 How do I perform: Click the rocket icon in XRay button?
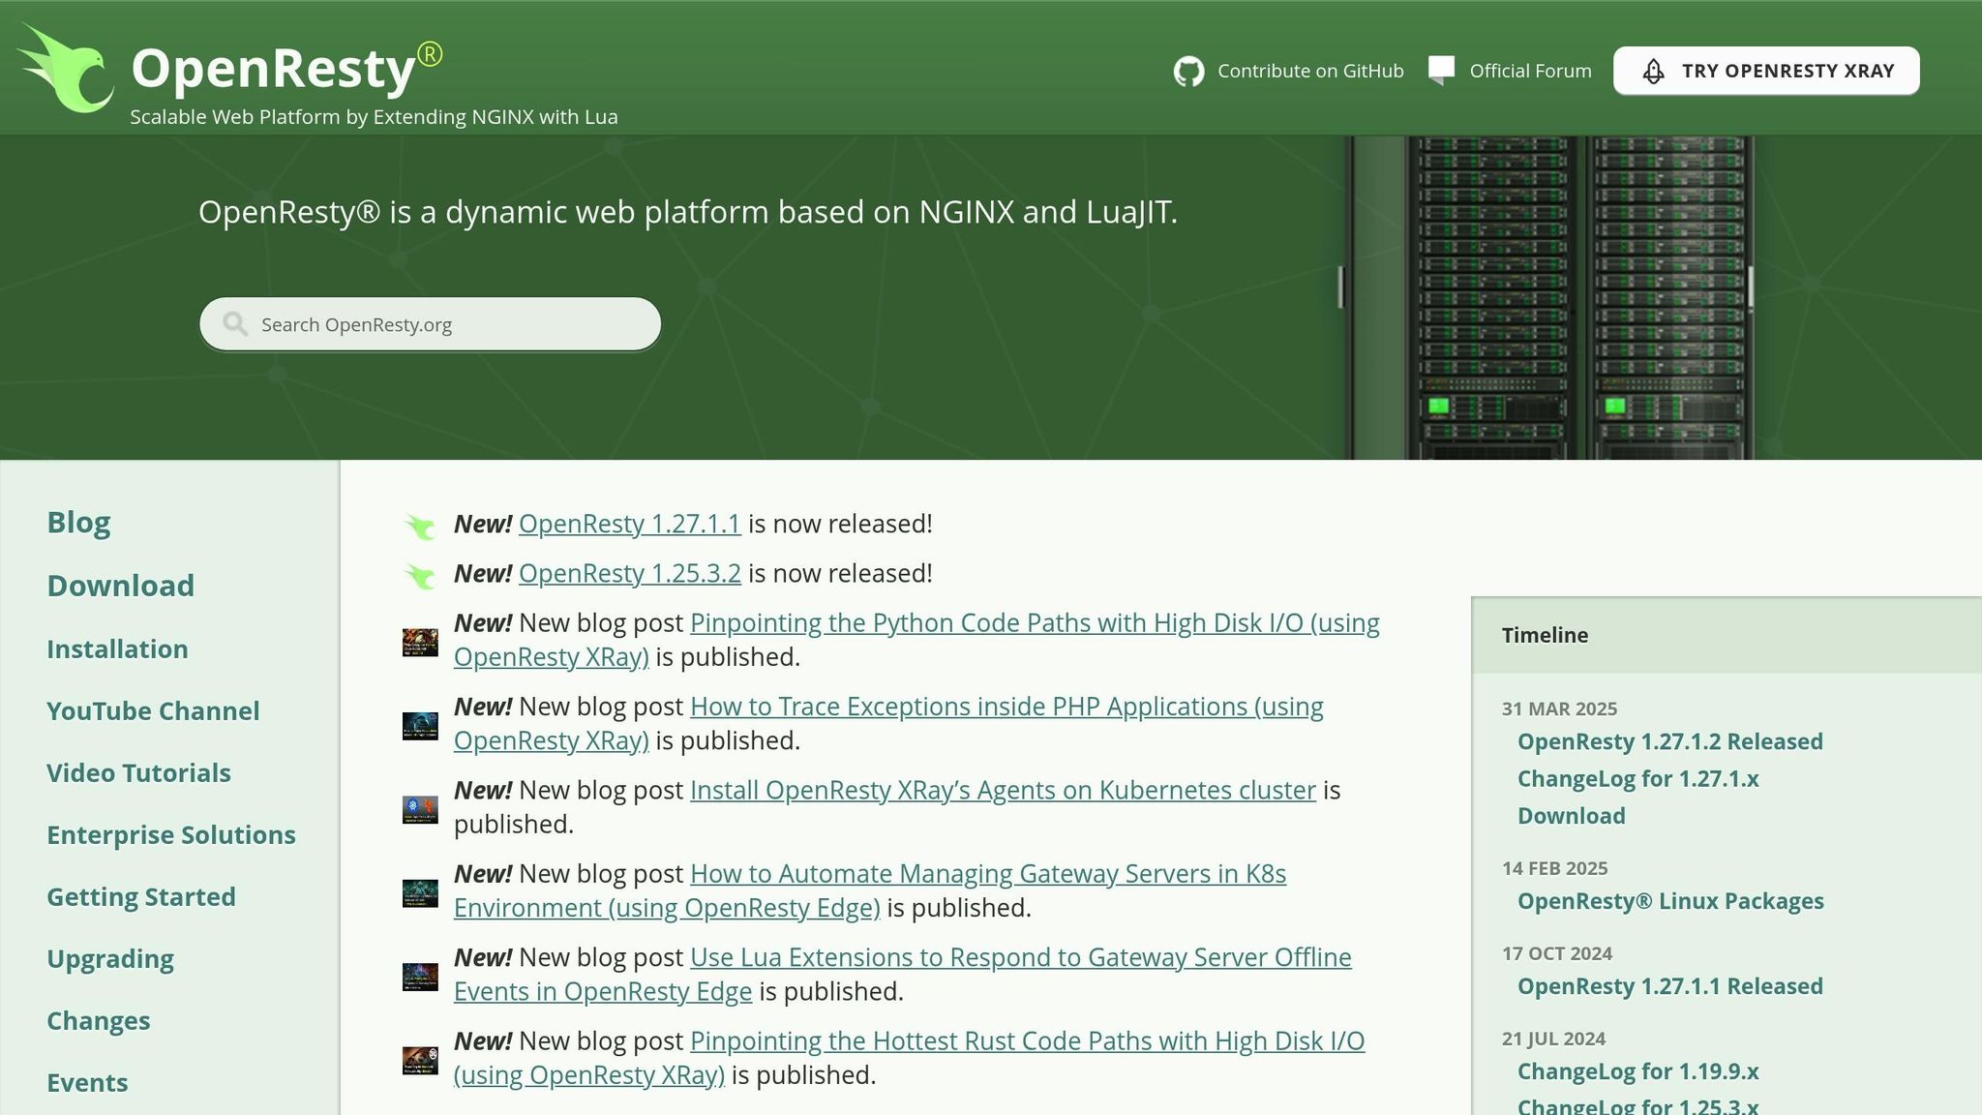(x=1653, y=72)
